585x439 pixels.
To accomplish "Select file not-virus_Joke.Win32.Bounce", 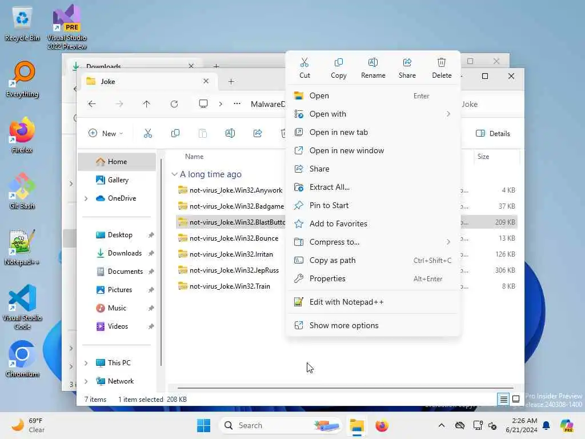I will [x=234, y=238].
